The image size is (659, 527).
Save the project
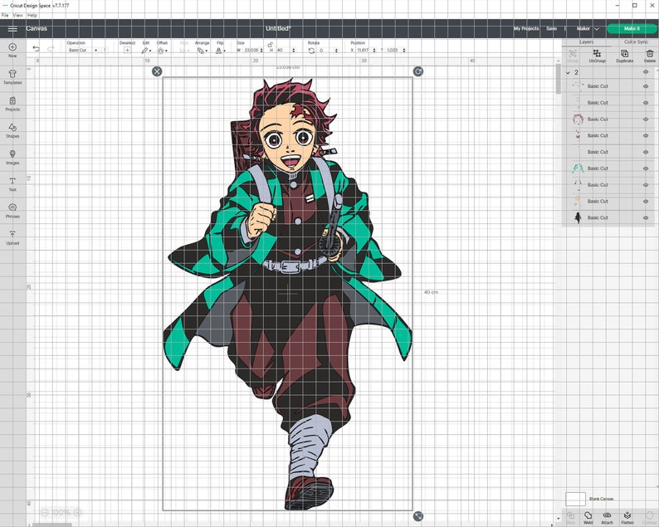click(x=551, y=29)
